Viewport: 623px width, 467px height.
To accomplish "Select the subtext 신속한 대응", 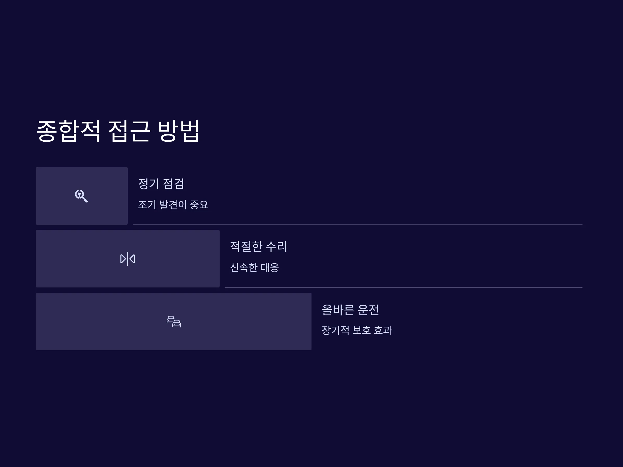I will click(x=254, y=267).
